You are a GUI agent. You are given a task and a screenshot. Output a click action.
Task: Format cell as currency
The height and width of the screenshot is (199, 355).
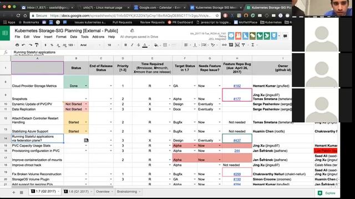pos(45,45)
